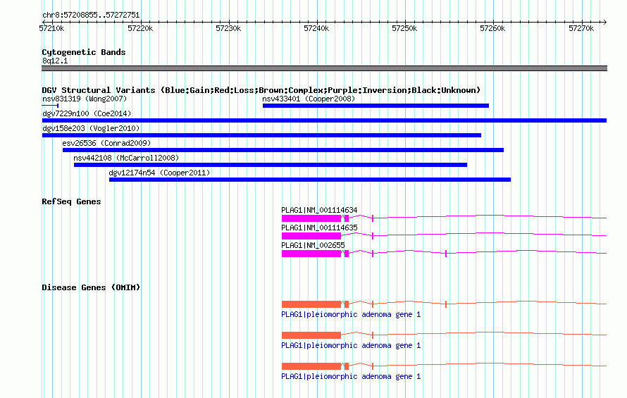Click the 57240k ruler position label

pos(316,28)
